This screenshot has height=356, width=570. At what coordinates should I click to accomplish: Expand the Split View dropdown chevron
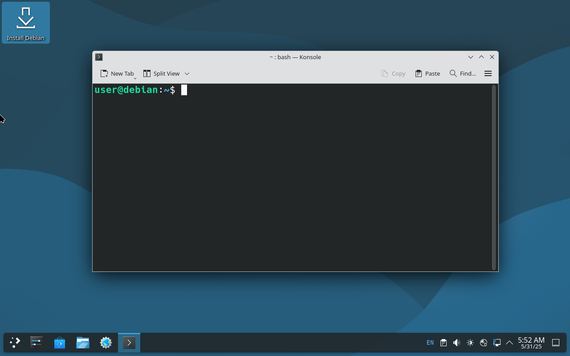(x=187, y=73)
